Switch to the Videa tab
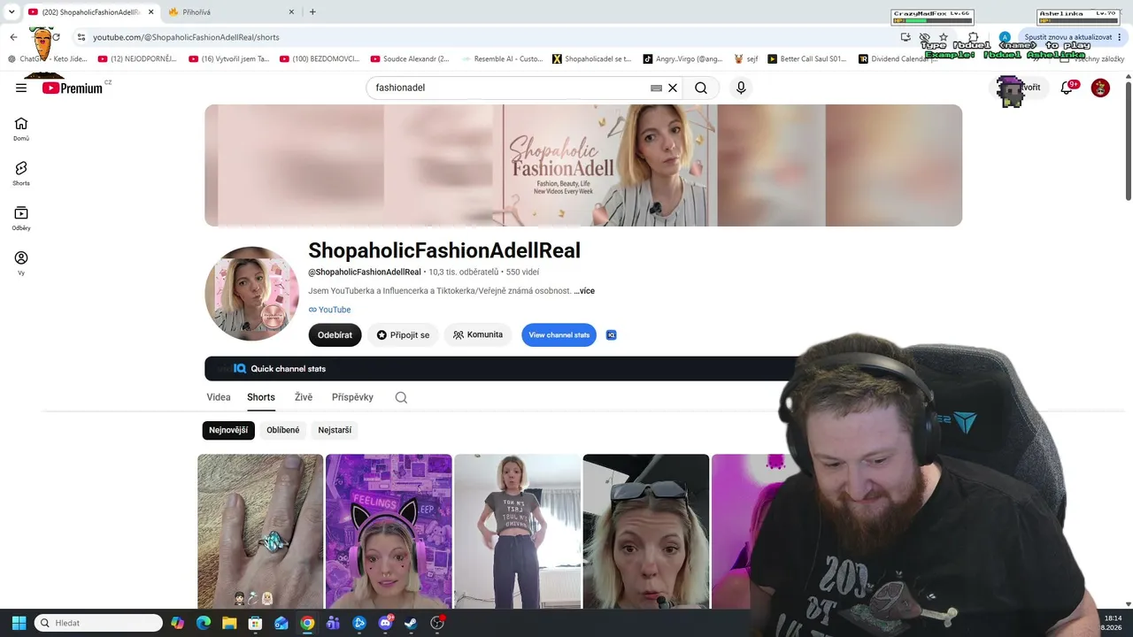This screenshot has height=637, width=1133. [219, 397]
